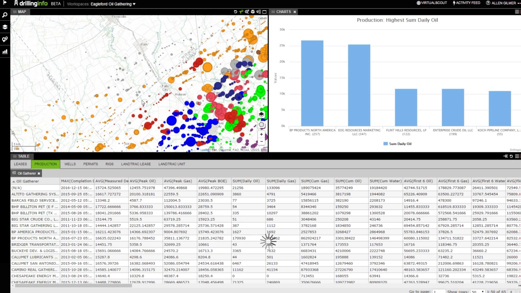
Task: Select the polygon draw tool on map
Action: coord(261,125)
